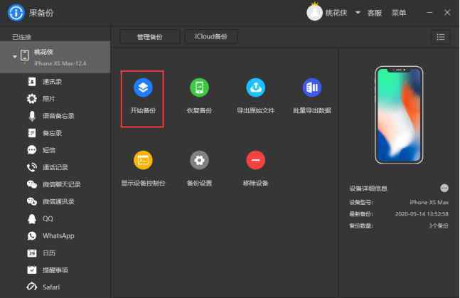460x298 pixels.
Task: Select WhatsApp in the sidebar
Action: (55, 235)
